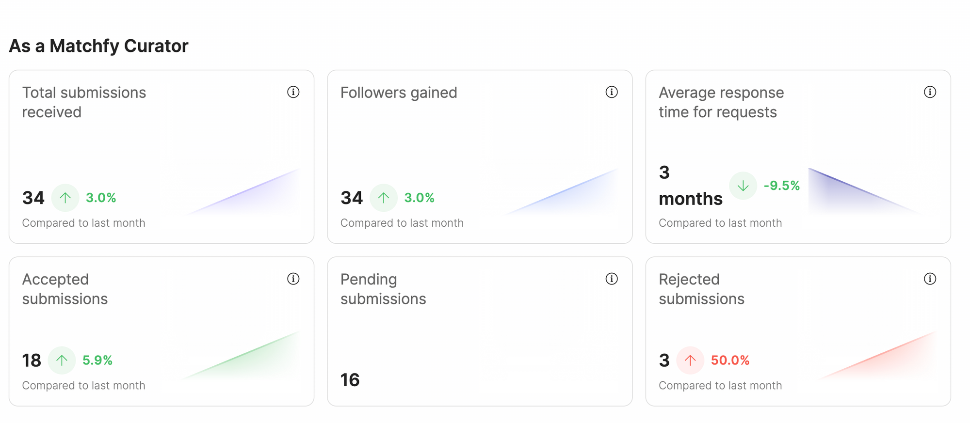The height and width of the screenshot is (423, 970).
Task: Click the red up arrow on Rejected submissions
Action: point(690,360)
